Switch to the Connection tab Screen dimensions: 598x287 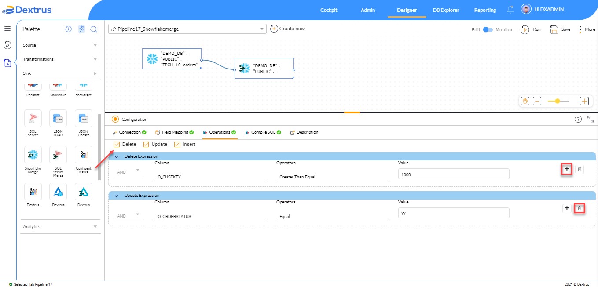pyautogui.click(x=130, y=132)
